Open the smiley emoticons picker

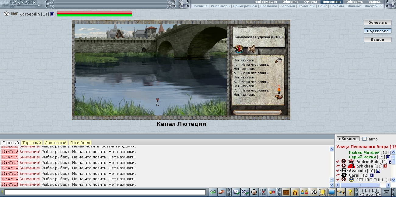[x=254, y=192]
